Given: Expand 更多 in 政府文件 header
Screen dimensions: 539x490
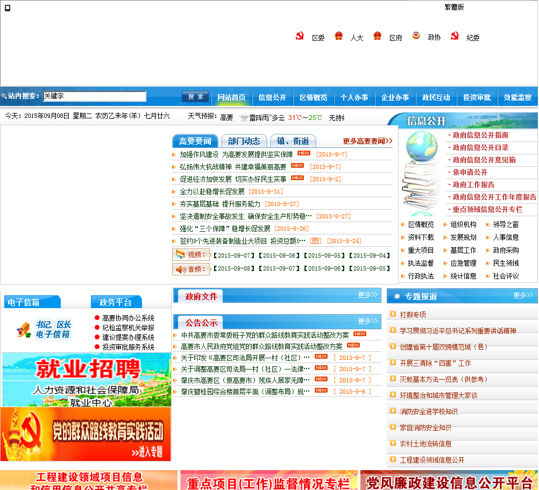Looking at the screenshot, I should 367,295.
